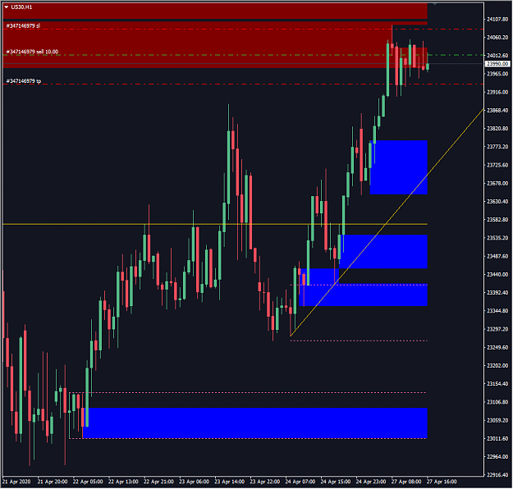Click the 22 Apr 13:00 time label

click(x=123, y=482)
